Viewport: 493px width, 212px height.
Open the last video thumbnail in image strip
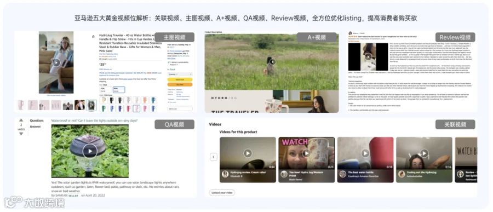pyautogui.click(x=91, y=105)
